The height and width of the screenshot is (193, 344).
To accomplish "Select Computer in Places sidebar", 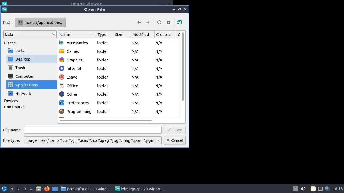I will (x=32, y=76).
